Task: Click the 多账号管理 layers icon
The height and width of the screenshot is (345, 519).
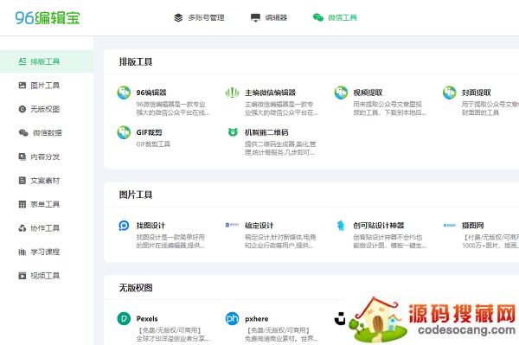Action: [x=178, y=17]
